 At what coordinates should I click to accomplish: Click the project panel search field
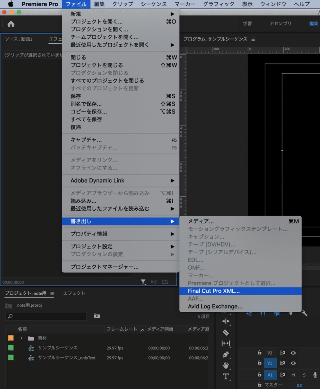(46, 316)
